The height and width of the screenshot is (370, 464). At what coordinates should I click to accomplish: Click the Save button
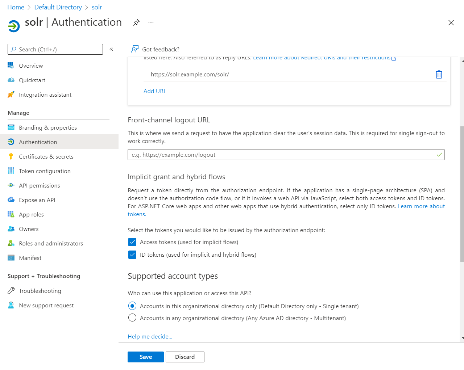click(x=145, y=357)
